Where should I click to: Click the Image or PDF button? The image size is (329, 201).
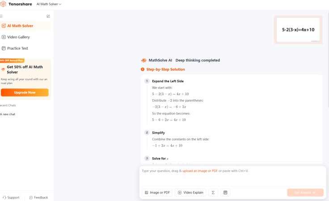[157, 193]
